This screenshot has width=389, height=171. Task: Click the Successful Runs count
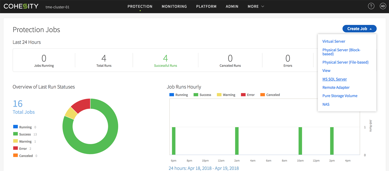coord(165,59)
